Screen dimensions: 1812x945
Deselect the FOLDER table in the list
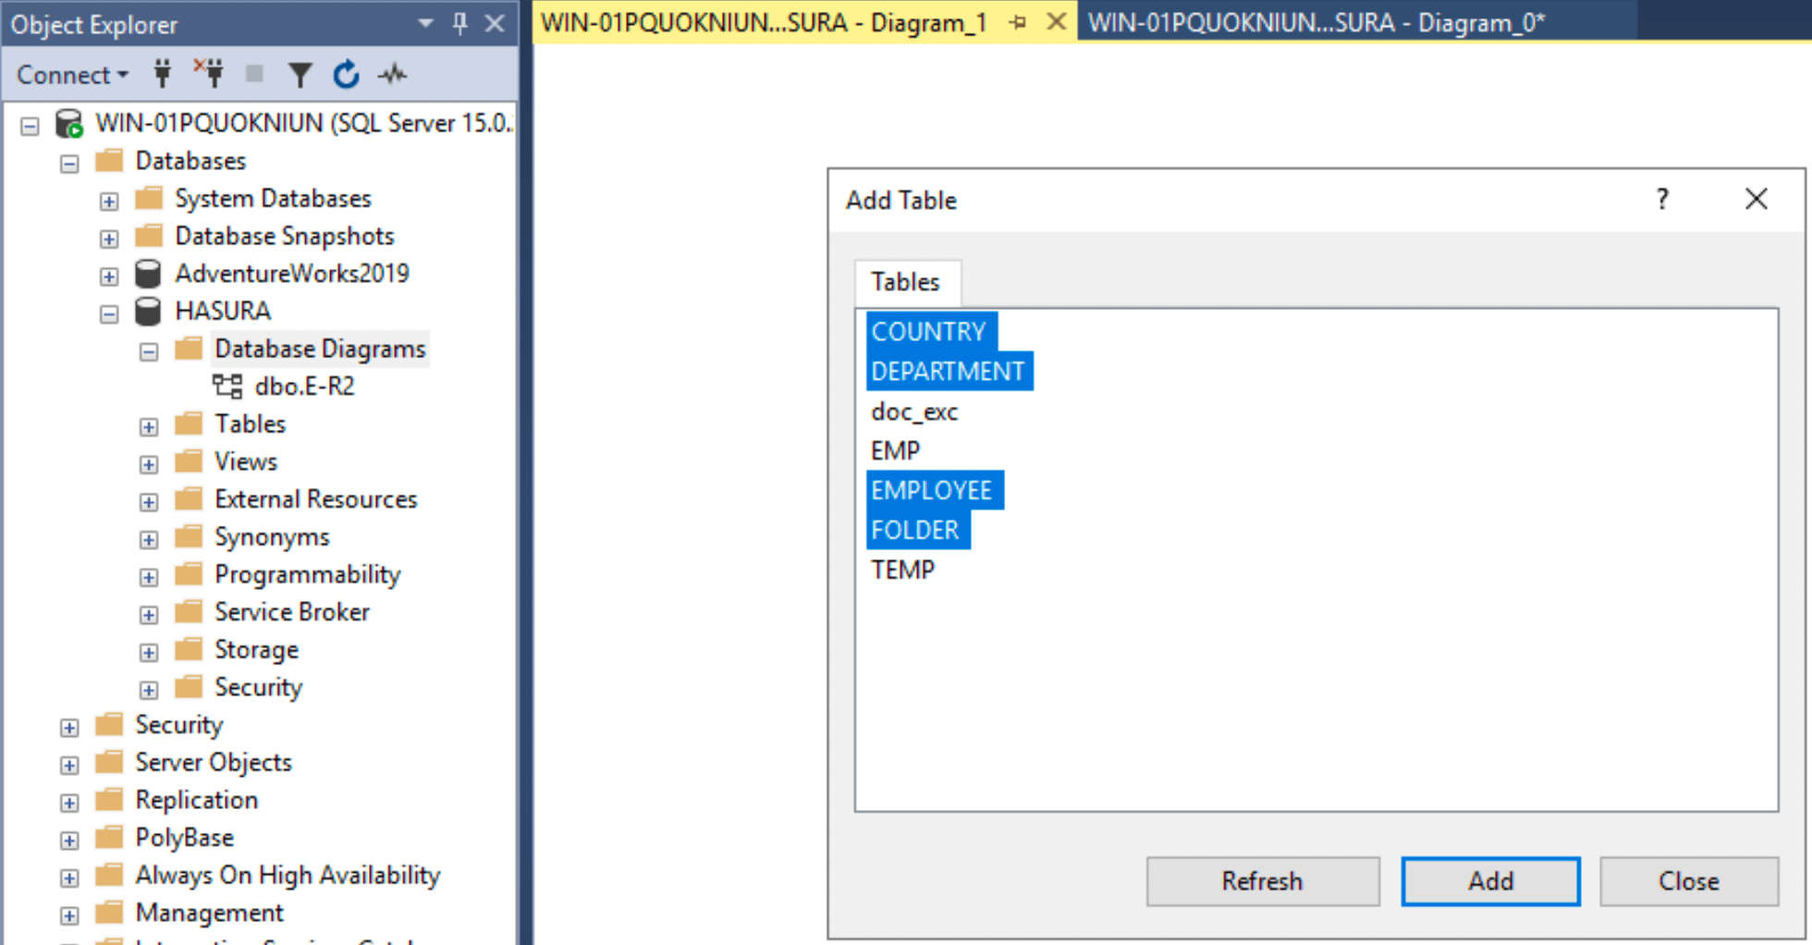pos(917,529)
